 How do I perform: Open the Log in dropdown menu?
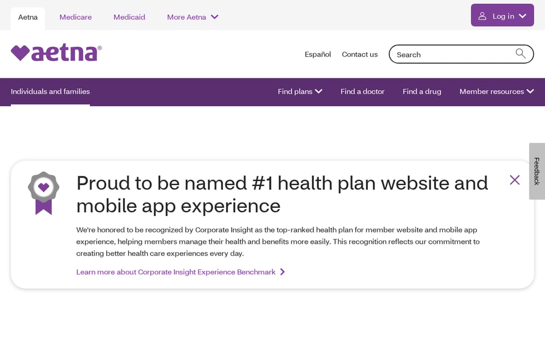pyautogui.click(x=502, y=15)
